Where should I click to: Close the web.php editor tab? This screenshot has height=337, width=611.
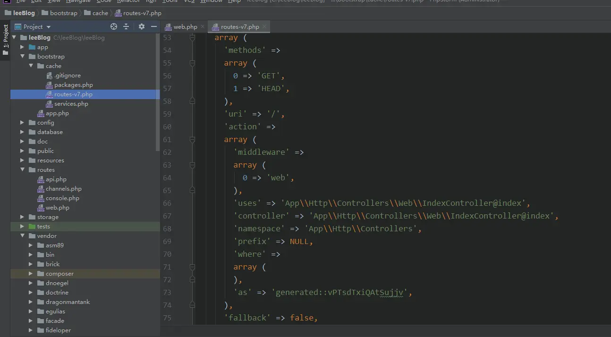[x=202, y=27]
